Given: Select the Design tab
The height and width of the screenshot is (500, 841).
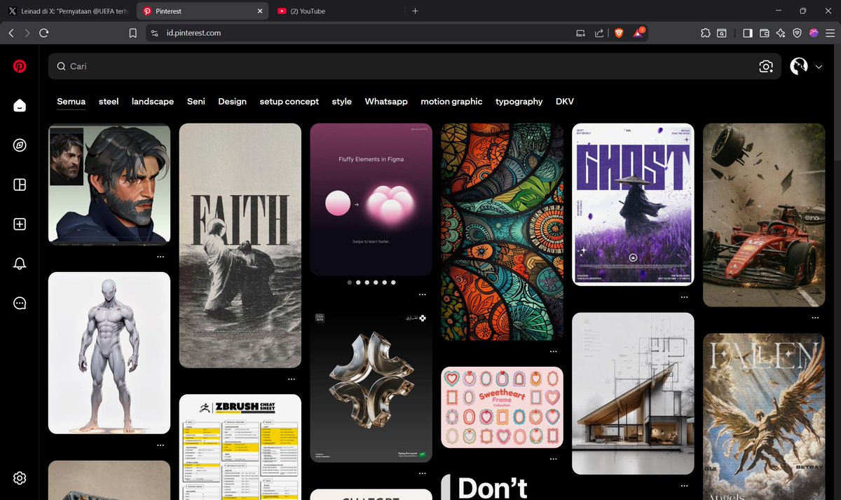Looking at the screenshot, I should 232,102.
